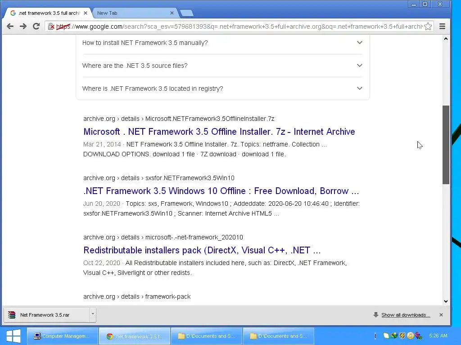Expand 'How to install NET Framework 3.5 manually?'
Image resolution: width=461 pixels, height=345 pixels.
222,43
